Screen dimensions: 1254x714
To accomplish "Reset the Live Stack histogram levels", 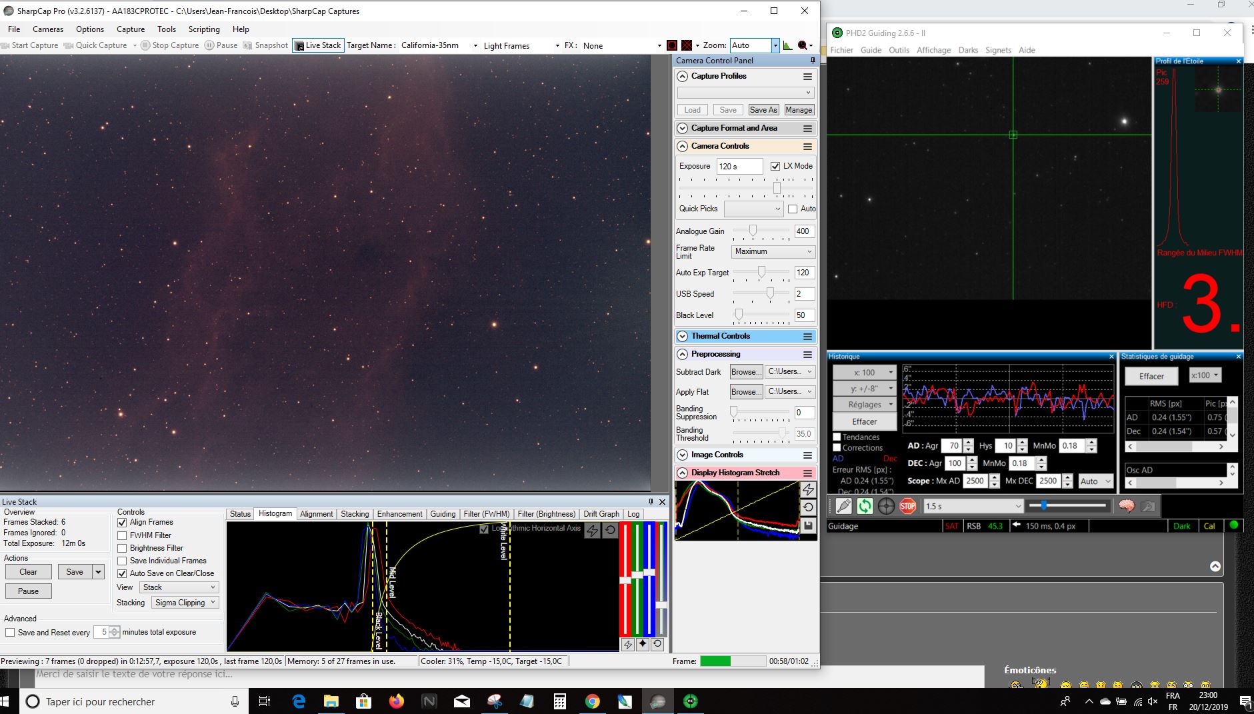I will point(610,531).
